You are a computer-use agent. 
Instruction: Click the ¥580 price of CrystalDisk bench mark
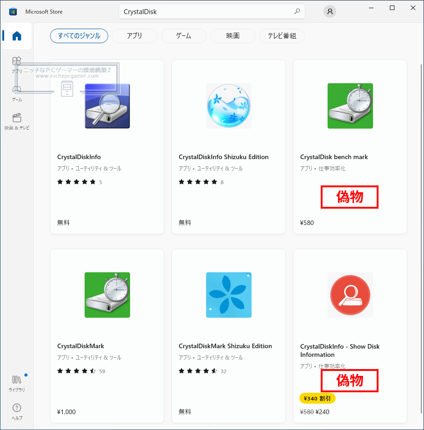307,223
